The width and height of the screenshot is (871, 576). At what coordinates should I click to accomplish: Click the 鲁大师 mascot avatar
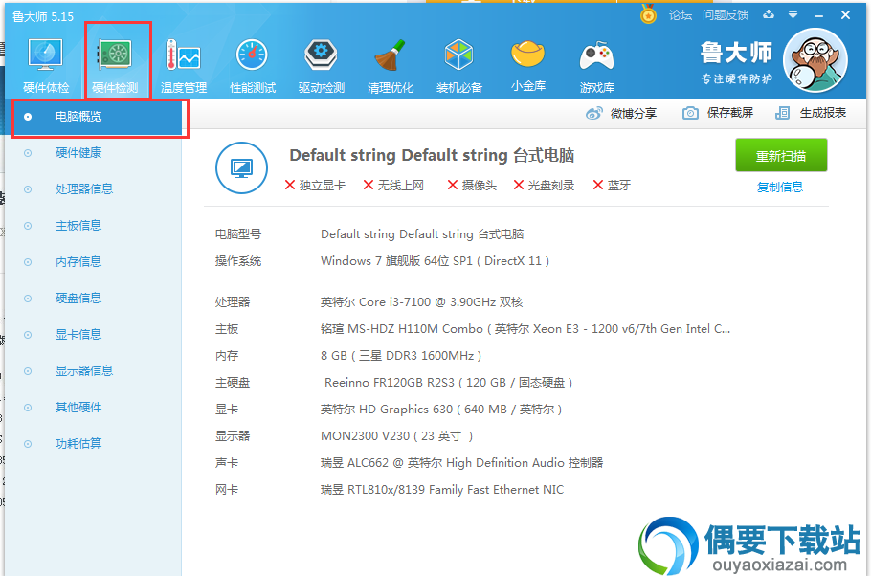(815, 60)
